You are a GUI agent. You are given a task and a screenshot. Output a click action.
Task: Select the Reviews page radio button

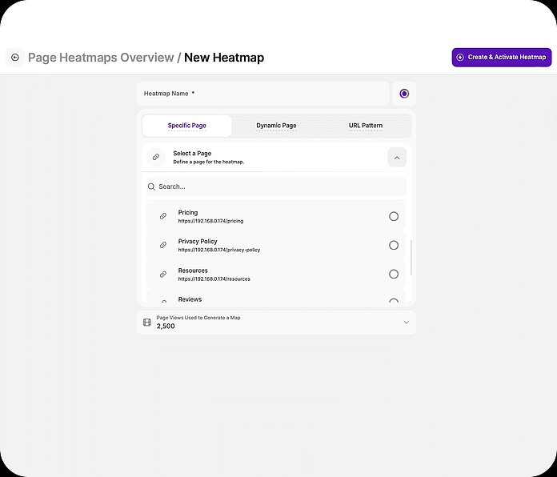(x=393, y=302)
